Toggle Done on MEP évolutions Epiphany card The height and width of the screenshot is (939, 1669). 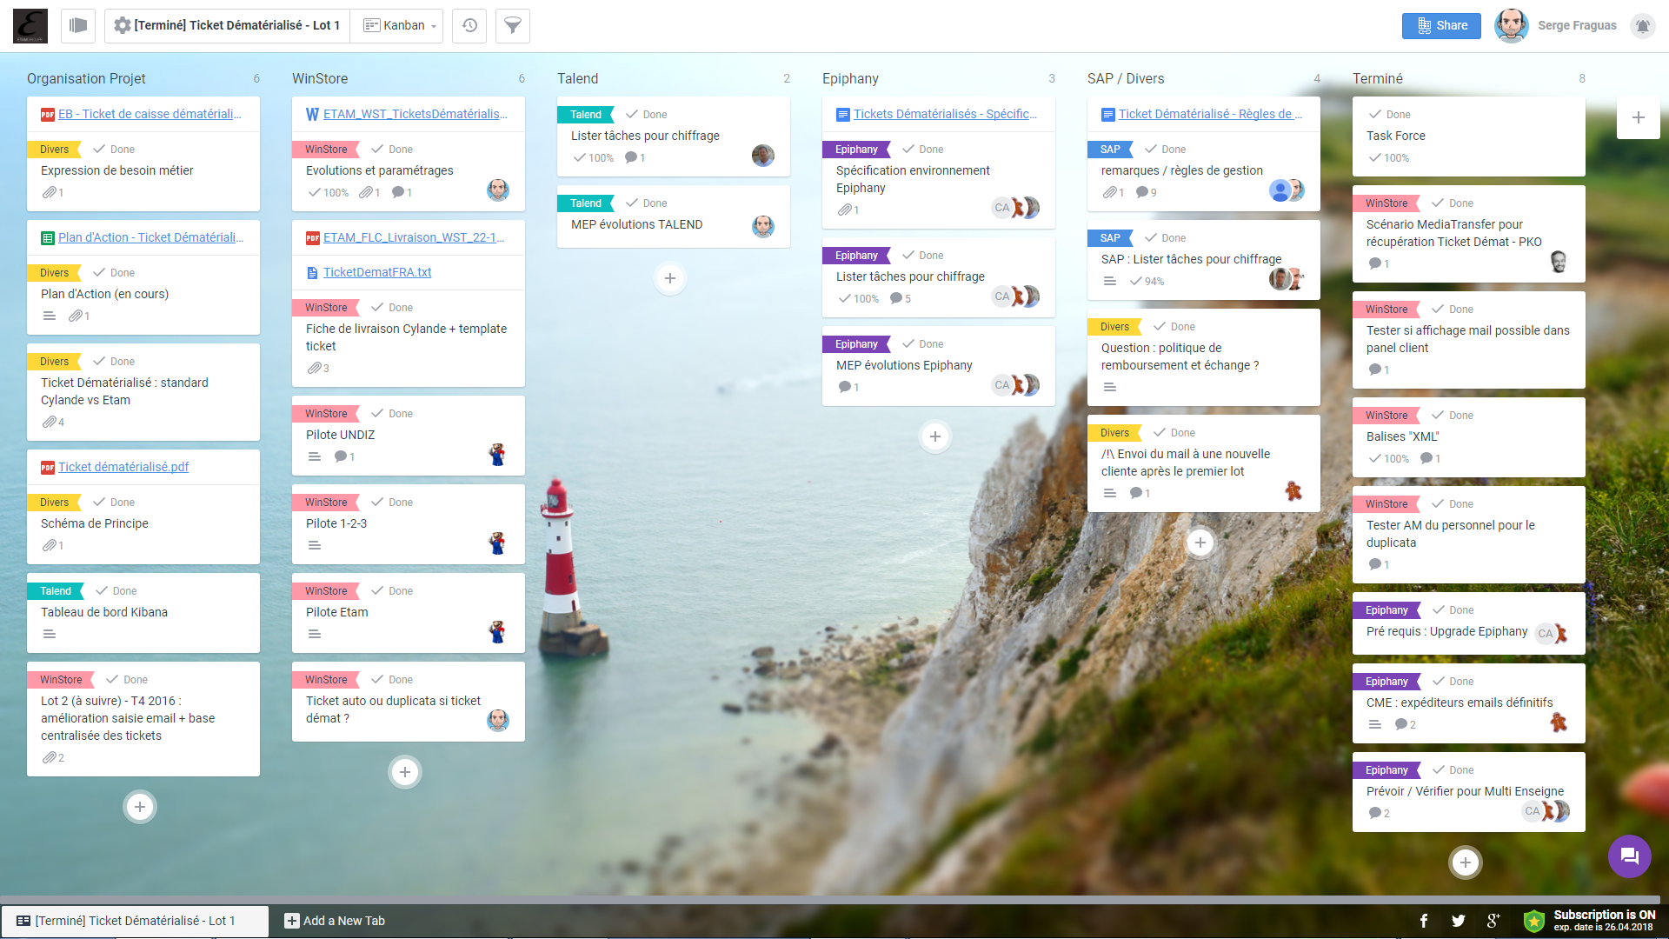coord(923,344)
